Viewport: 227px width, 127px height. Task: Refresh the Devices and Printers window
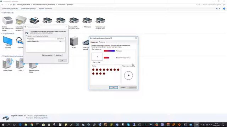pos(199,5)
